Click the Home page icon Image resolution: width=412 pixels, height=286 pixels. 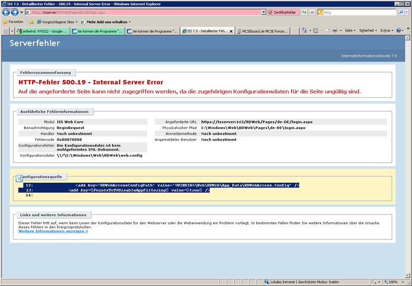[x=304, y=31]
